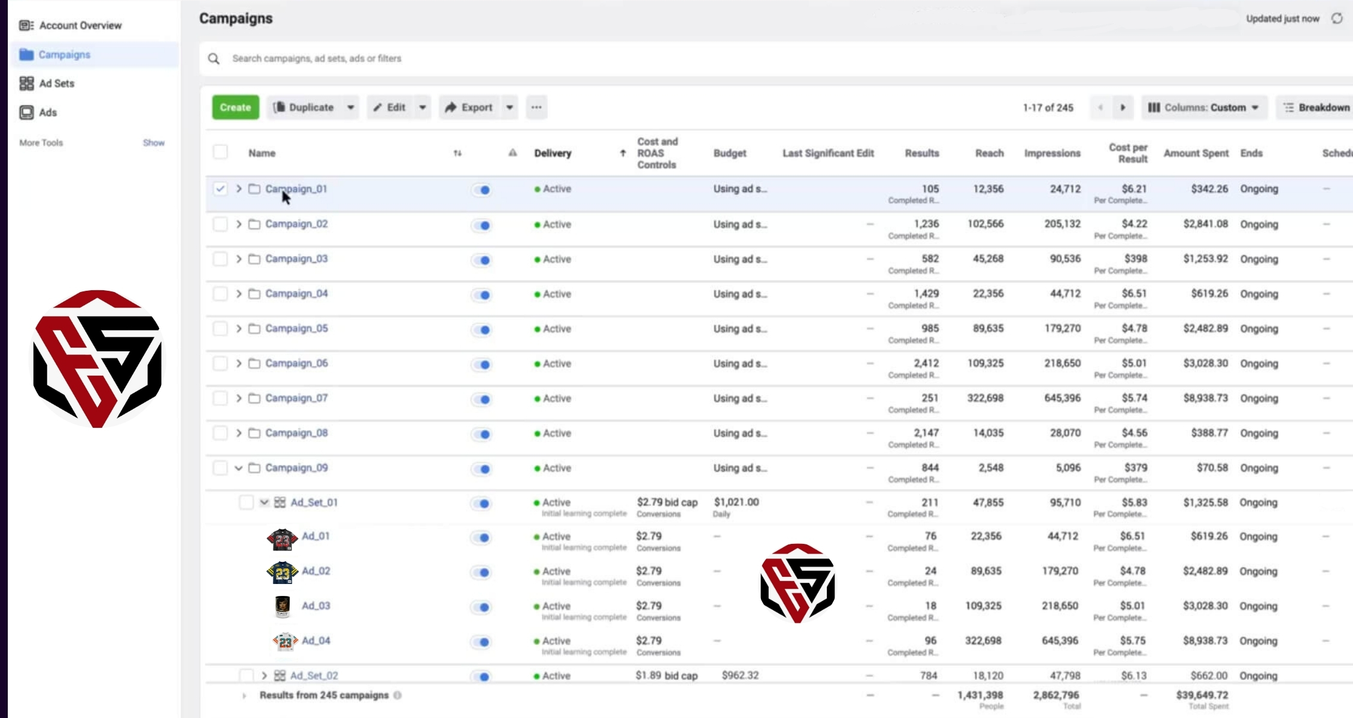The height and width of the screenshot is (718, 1353).
Task: Click the warning triangle column header icon
Action: [512, 153]
